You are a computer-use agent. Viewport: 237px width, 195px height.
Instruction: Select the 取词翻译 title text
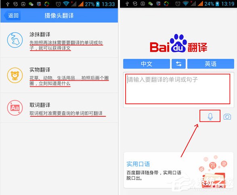point(40,105)
